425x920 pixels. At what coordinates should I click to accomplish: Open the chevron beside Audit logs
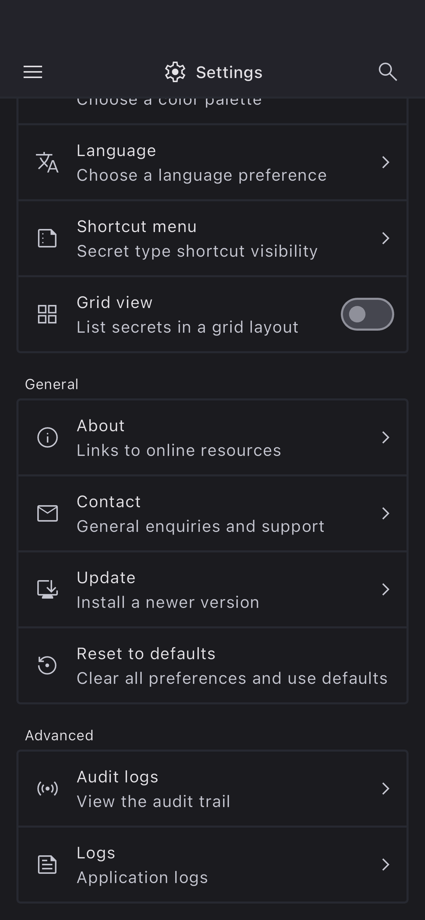tap(385, 789)
